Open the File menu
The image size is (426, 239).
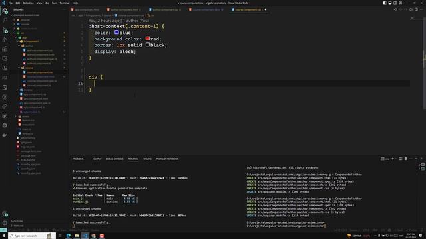[x=11, y=3]
